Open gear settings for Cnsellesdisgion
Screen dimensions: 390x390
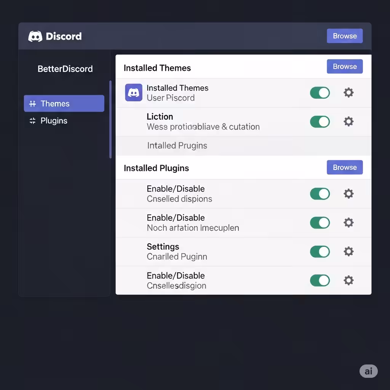click(348, 280)
